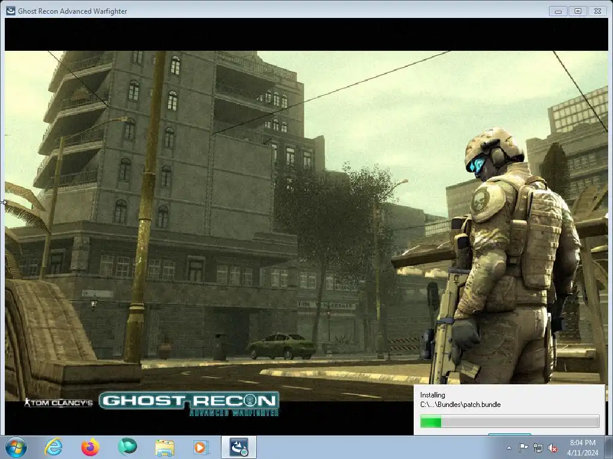The width and height of the screenshot is (613, 459).
Task: Show hidden system tray icons
Action: point(509,448)
